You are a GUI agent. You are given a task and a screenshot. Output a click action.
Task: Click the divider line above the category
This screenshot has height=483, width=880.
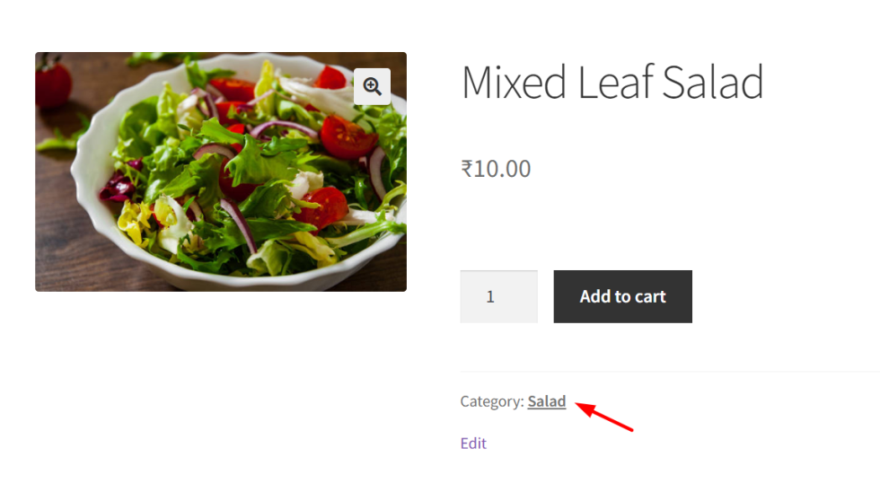[x=669, y=372]
